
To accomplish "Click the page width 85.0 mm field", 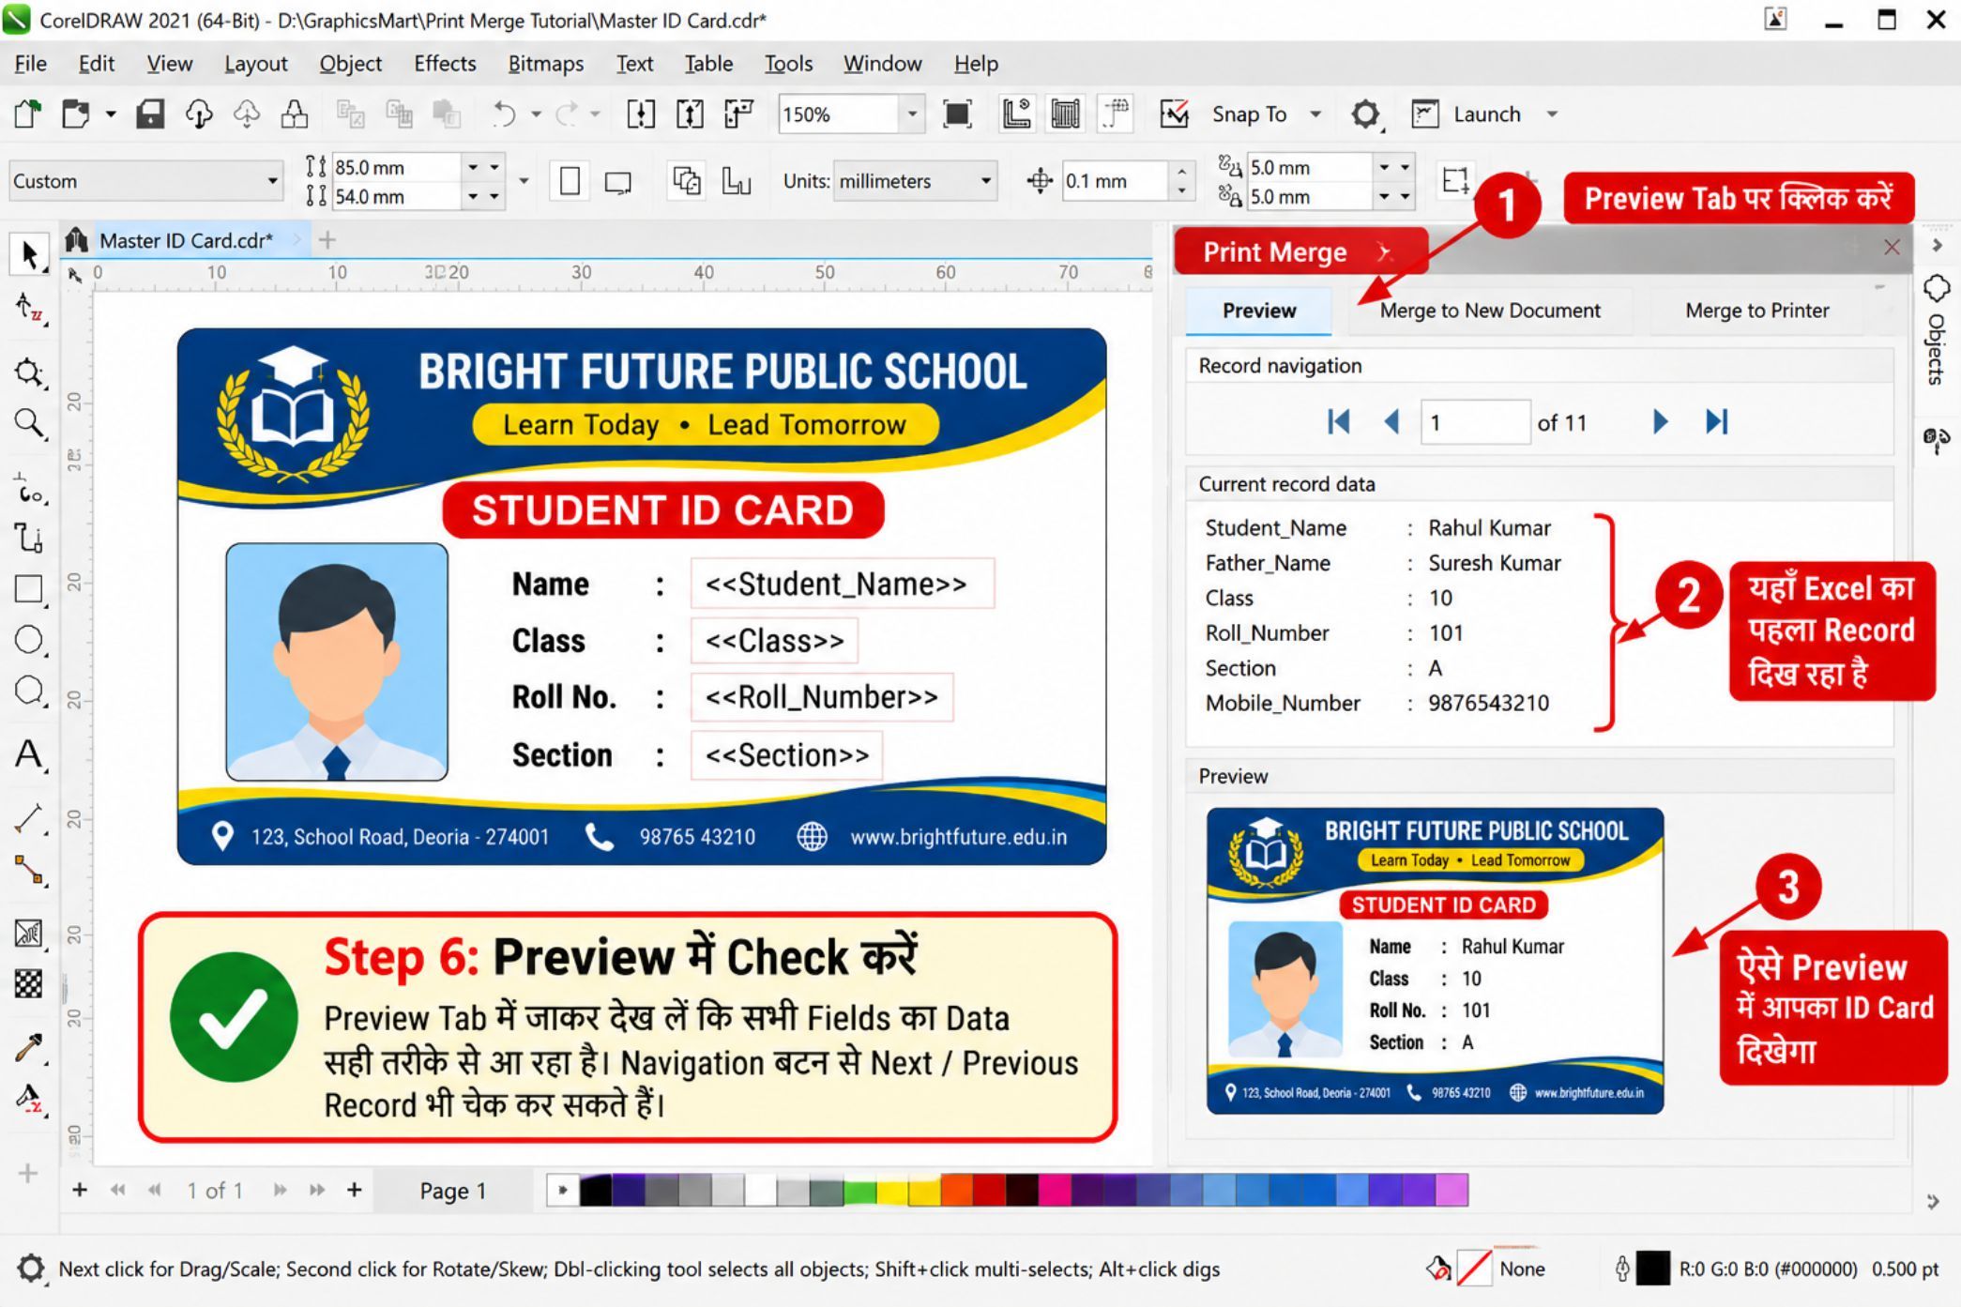I will coord(395,167).
